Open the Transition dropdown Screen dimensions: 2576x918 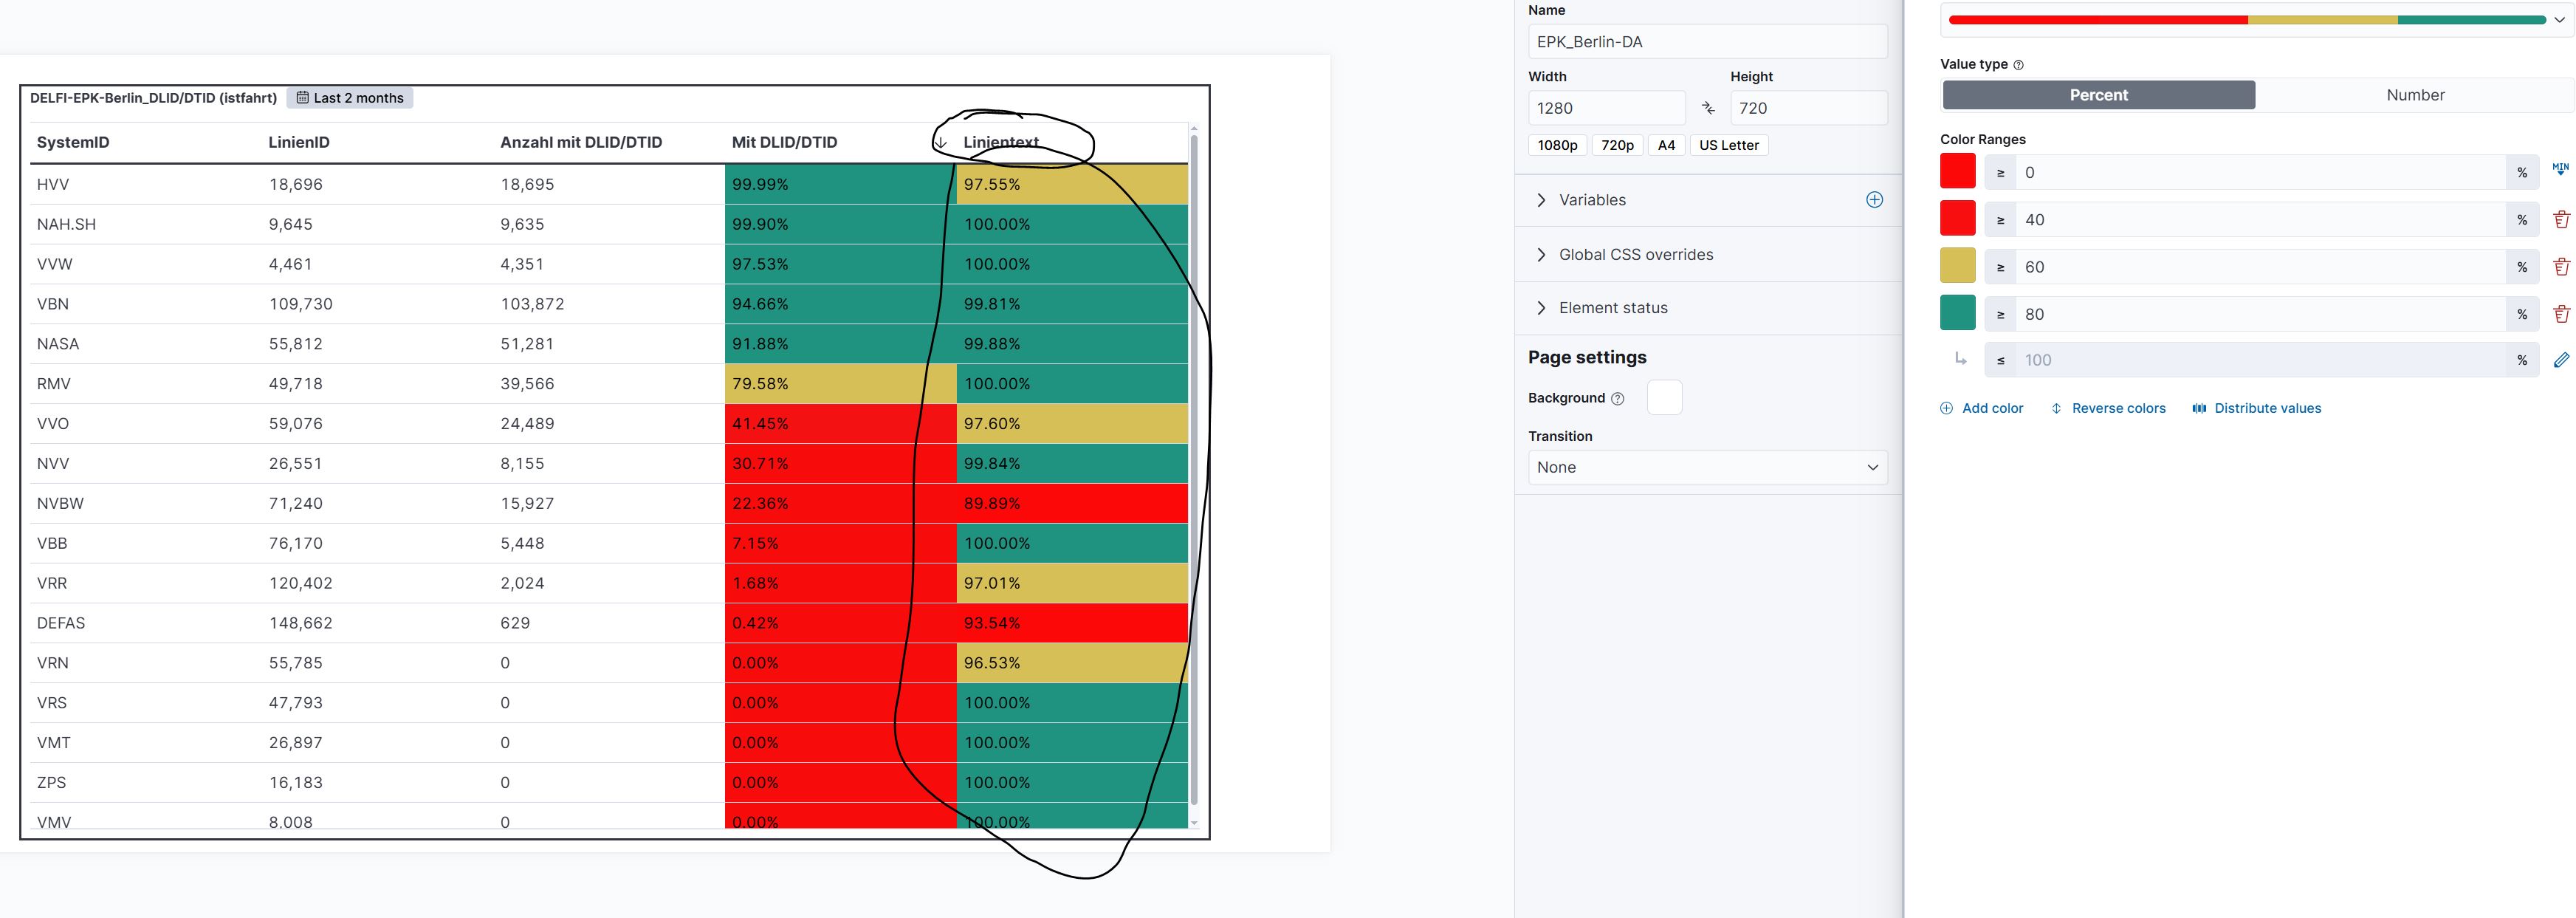(x=1707, y=467)
